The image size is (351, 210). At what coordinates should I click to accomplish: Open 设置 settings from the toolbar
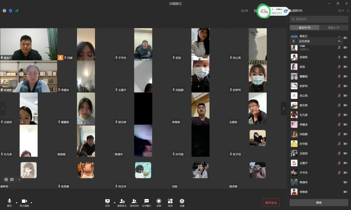coord(182,202)
